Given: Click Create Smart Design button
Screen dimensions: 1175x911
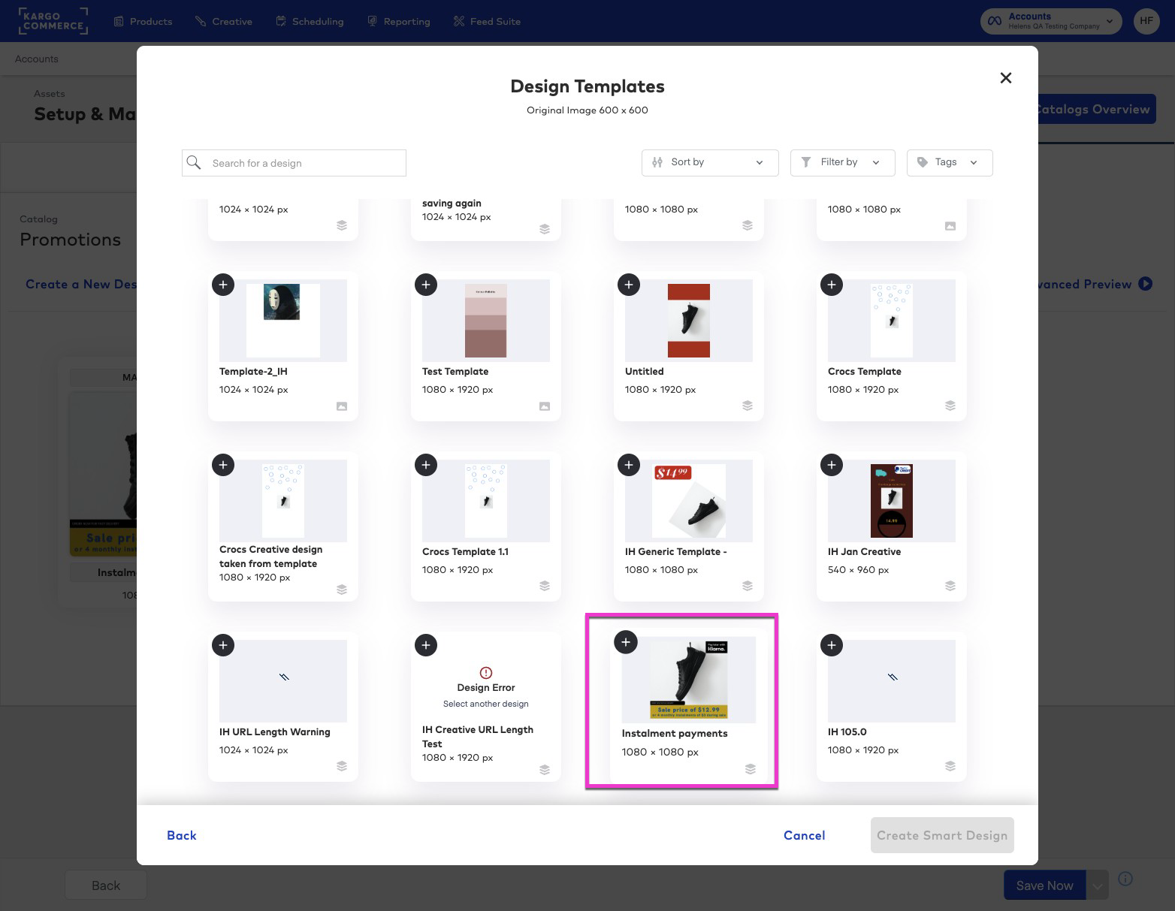Looking at the screenshot, I should click(x=941, y=835).
